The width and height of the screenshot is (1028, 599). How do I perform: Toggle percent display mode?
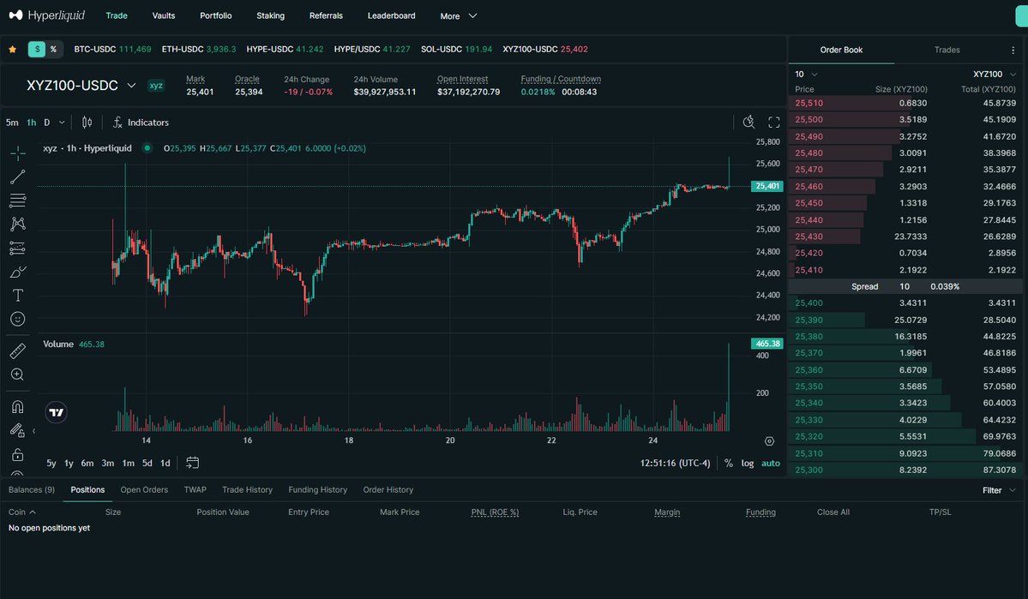tap(54, 49)
